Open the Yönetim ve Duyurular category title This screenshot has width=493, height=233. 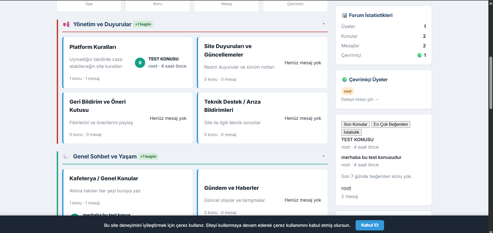[102, 24]
